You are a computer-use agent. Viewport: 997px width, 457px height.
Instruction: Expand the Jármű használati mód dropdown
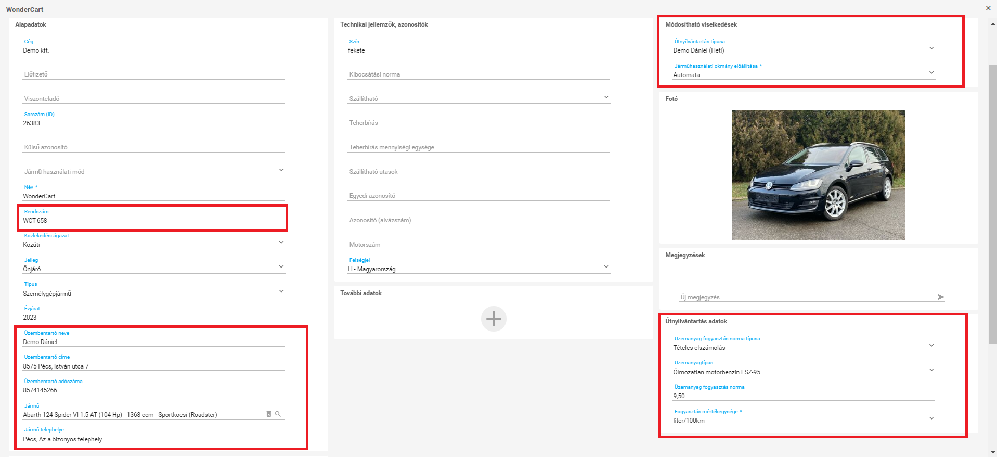(281, 170)
